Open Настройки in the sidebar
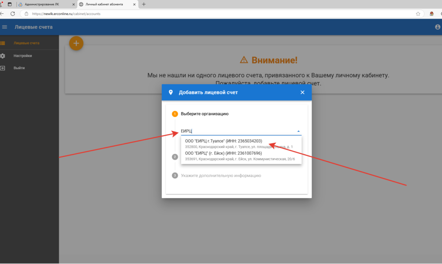The height and width of the screenshot is (264, 442). coord(22,56)
